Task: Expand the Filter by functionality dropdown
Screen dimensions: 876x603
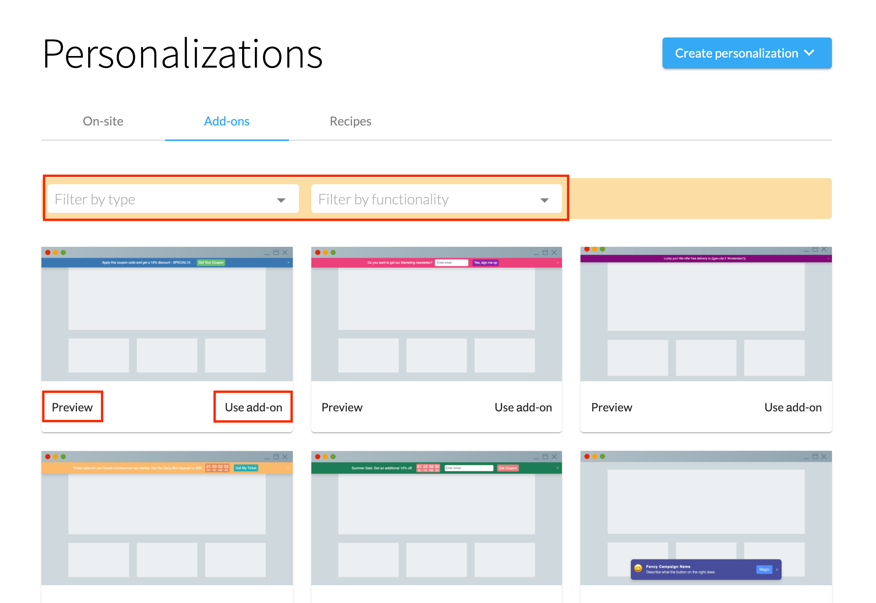Action: click(436, 199)
